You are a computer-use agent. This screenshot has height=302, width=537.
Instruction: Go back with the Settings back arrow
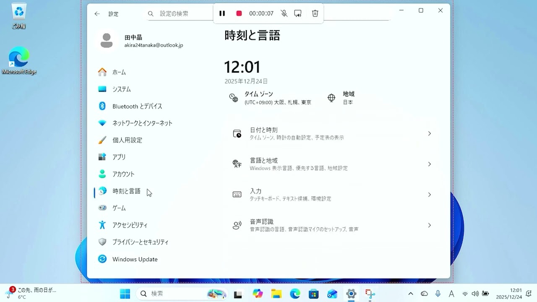coord(97,14)
